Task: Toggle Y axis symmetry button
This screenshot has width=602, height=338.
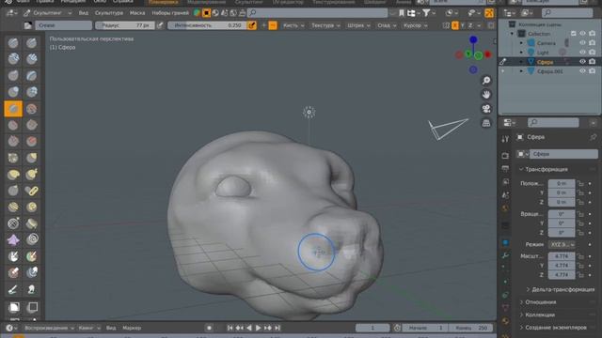Action: tap(463, 25)
